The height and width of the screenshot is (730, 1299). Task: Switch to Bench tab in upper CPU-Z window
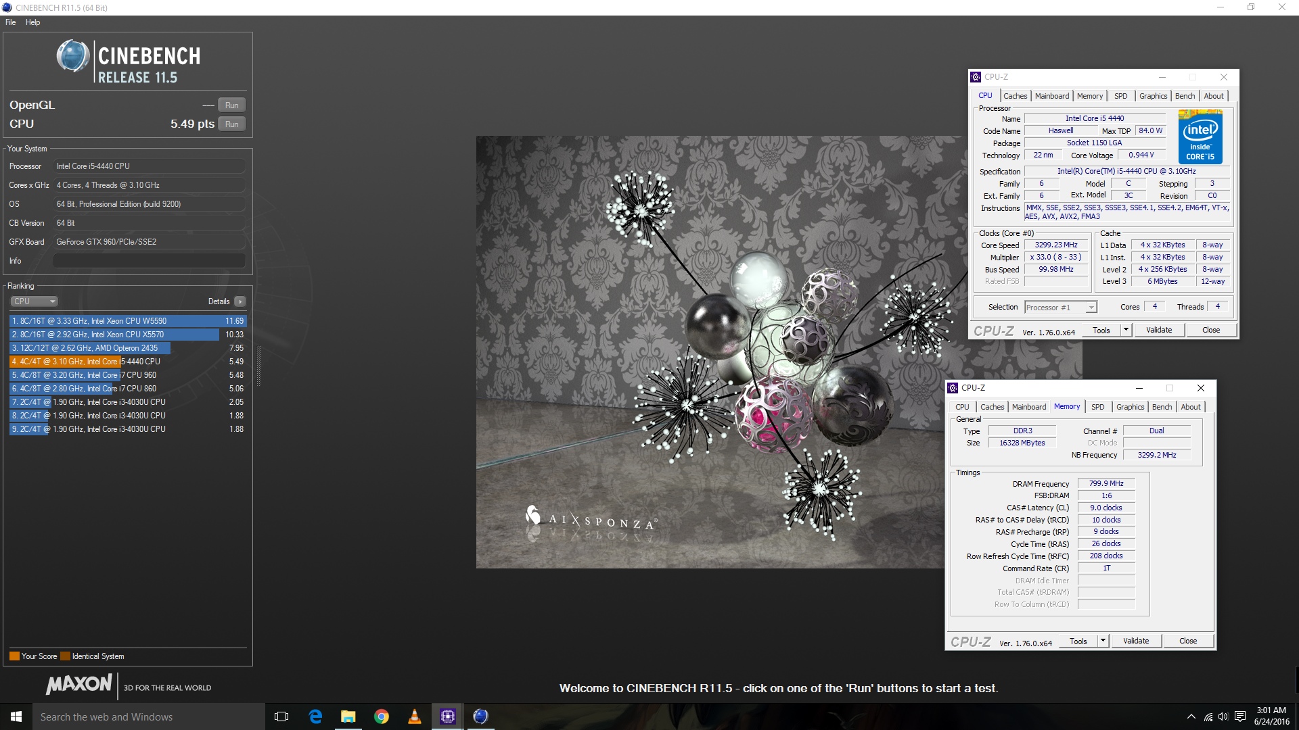[x=1185, y=96]
